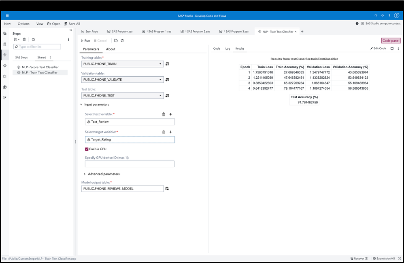Add a new tab with the plus icon
The height and width of the screenshot is (263, 404).
coord(302,32)
